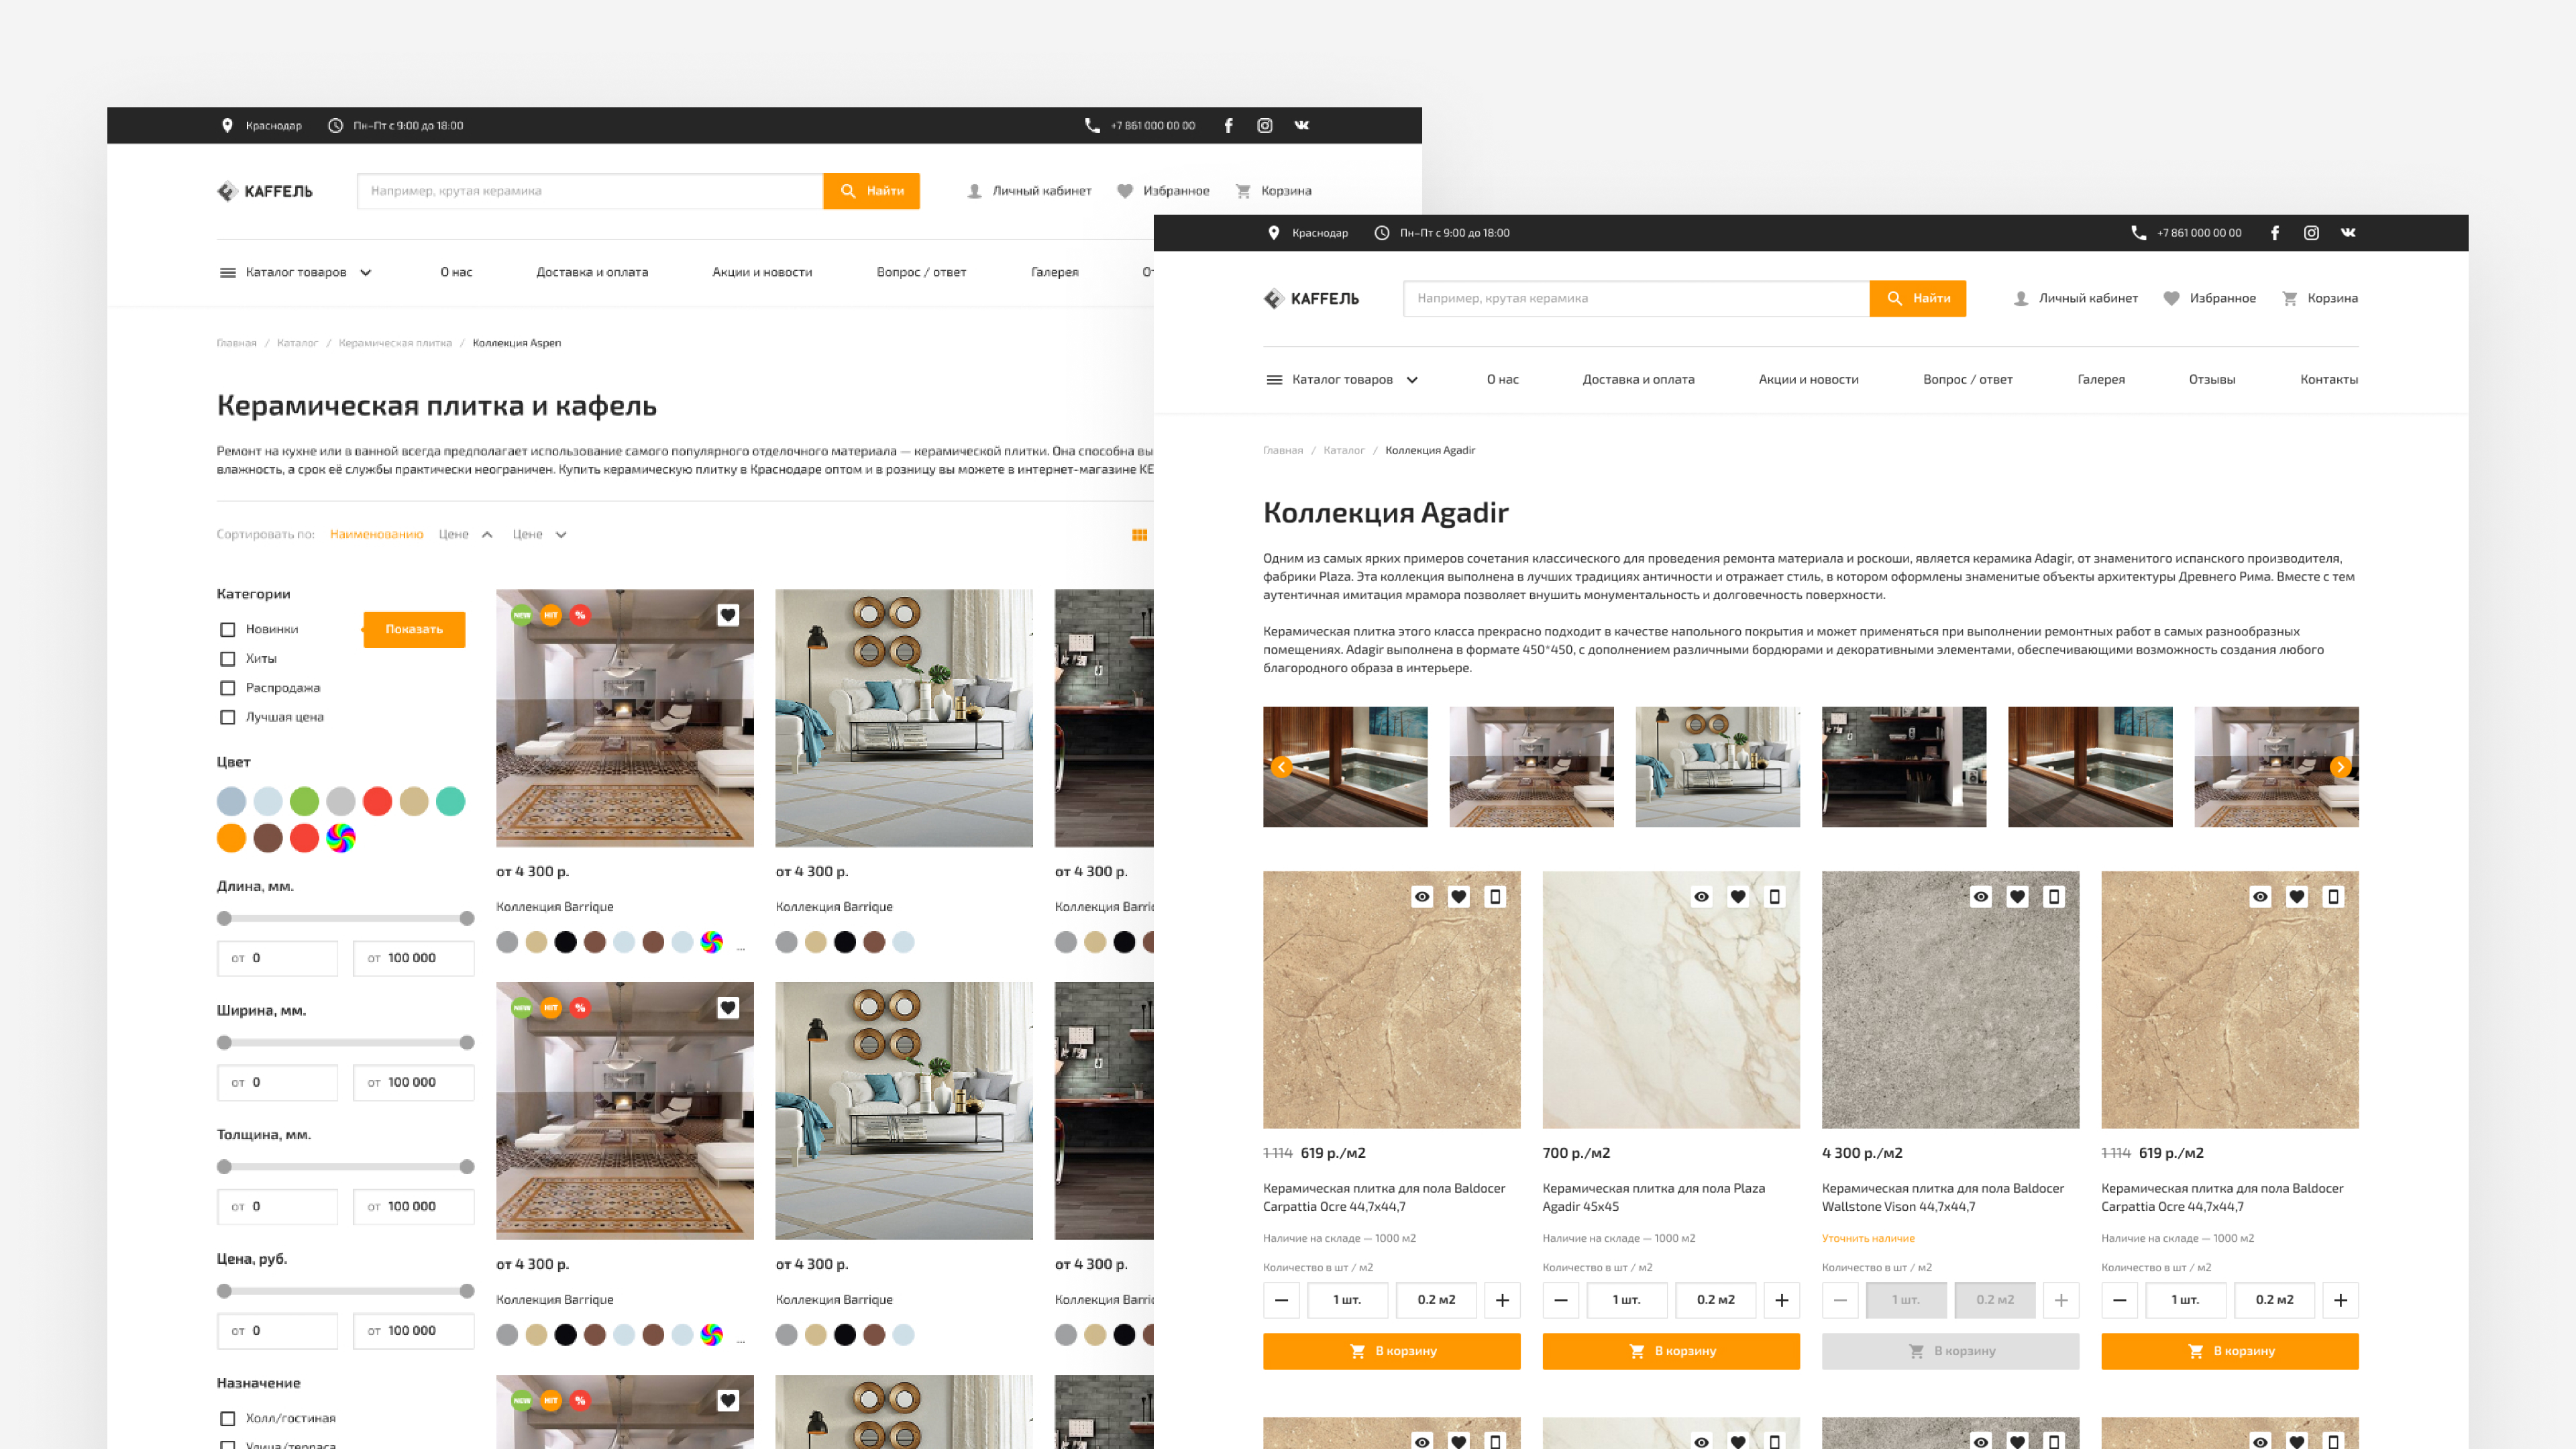This screenshot has height=1449, width=2576.
Task: Open first thumbnail in Agadir gallery
Action: (x=1345, y=767)
